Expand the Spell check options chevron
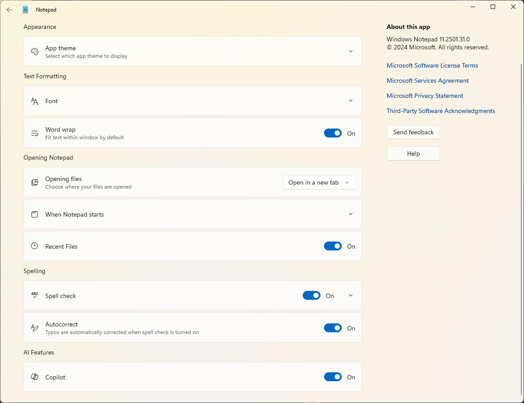This screenshot has width=524, height=403. pyautogui.click(x=351, y=296)
